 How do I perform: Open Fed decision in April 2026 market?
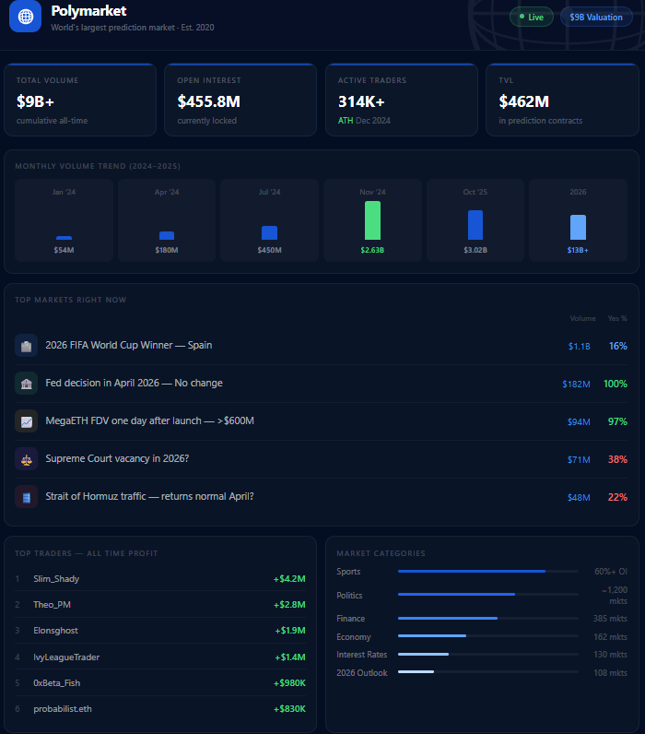(322, 384)
